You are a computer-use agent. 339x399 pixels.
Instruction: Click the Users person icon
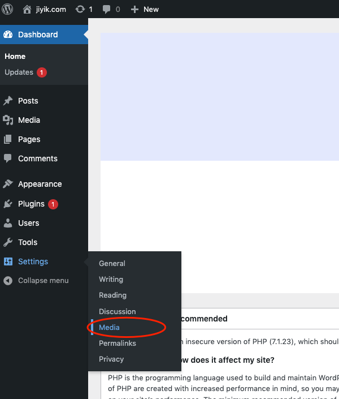[x=8, y=223]
